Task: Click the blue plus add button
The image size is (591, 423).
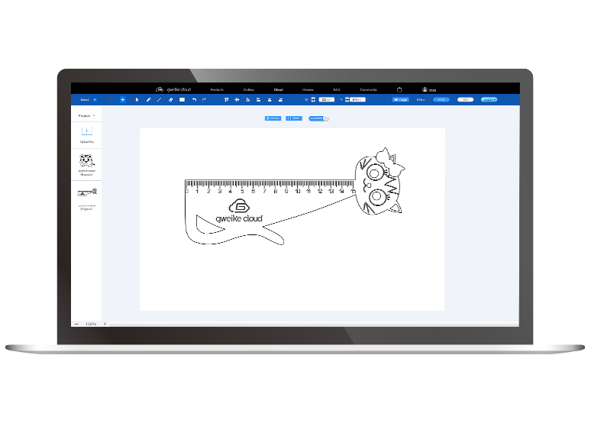Action: click(x=122, y=99)
